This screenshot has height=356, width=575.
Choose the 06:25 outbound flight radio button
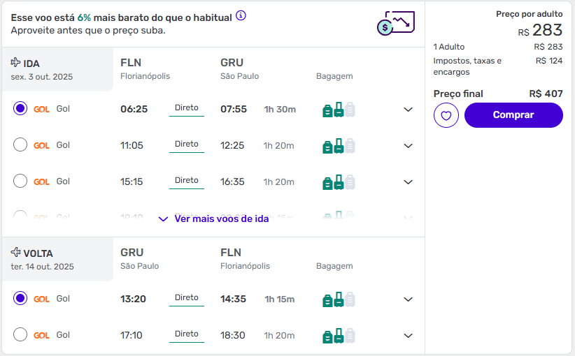[x=20, y=108]
